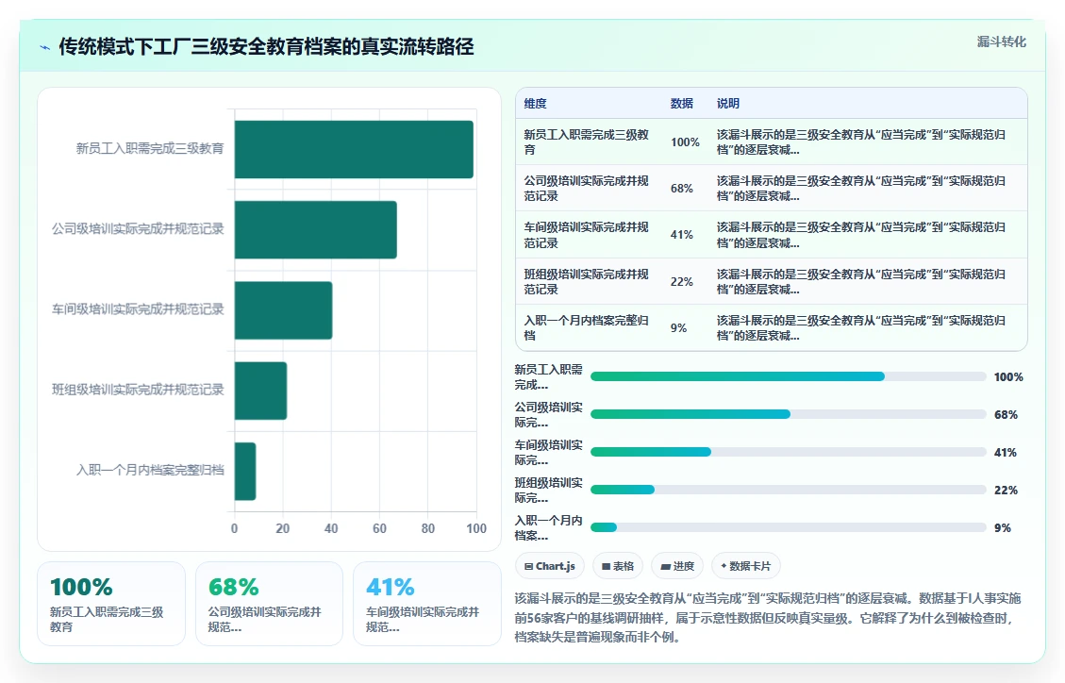Click the 维度 column header
Screen dimensions: 1065x683
[535, 103]
